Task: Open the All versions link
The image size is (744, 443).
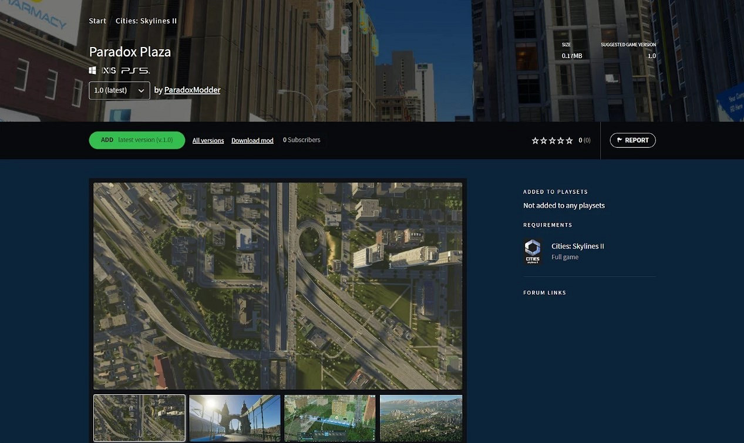Action: click(208, 141)
